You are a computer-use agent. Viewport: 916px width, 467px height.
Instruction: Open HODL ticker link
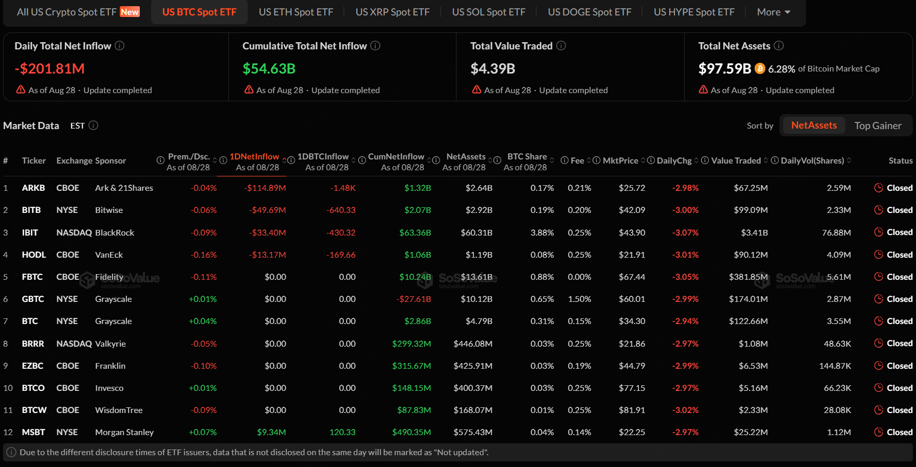[x=34, y=255]
